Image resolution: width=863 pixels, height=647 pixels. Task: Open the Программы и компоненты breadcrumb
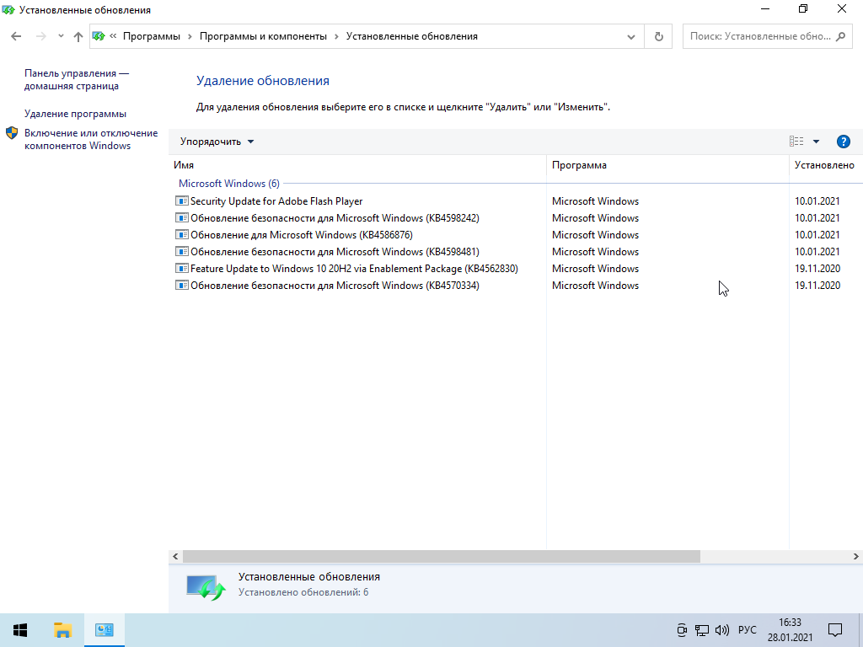point(263,36)
